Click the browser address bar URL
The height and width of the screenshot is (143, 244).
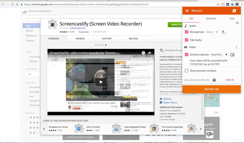point(86,4)
